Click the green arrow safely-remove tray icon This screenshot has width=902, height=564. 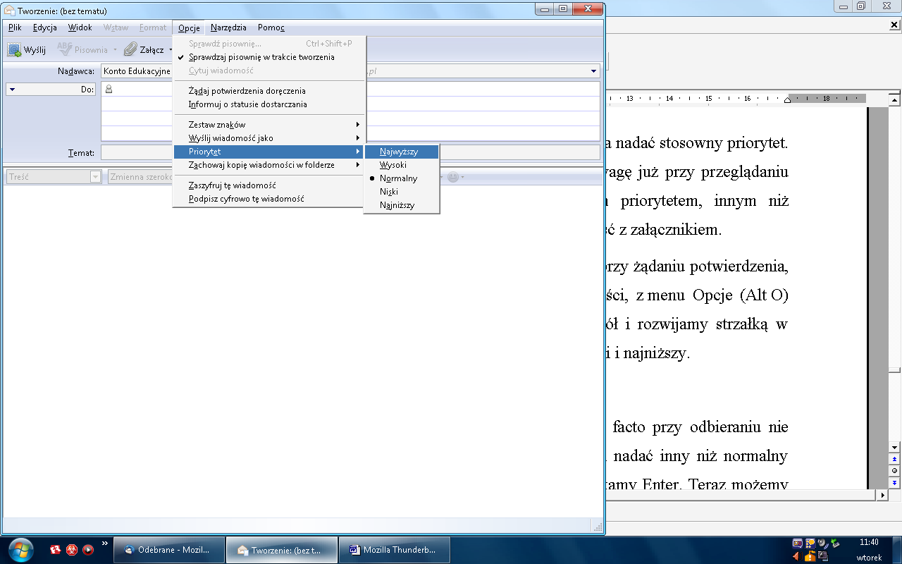point(835,543)
